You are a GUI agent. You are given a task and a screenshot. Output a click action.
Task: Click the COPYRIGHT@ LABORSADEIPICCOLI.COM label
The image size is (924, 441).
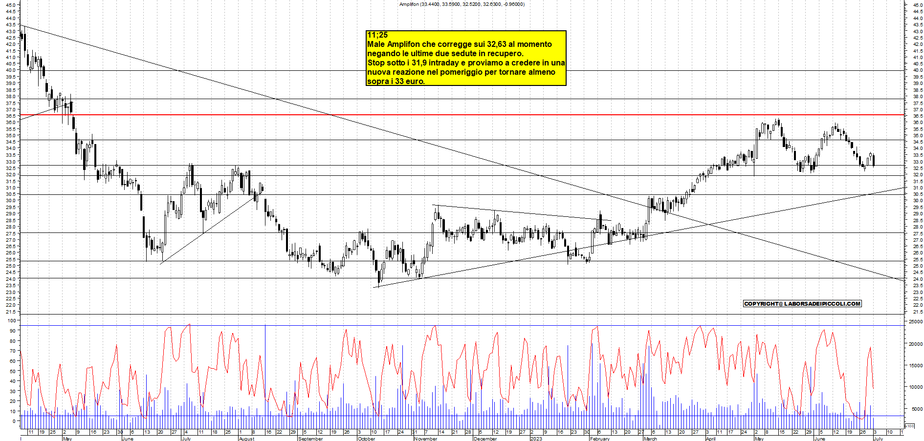[x=802, y=304]
